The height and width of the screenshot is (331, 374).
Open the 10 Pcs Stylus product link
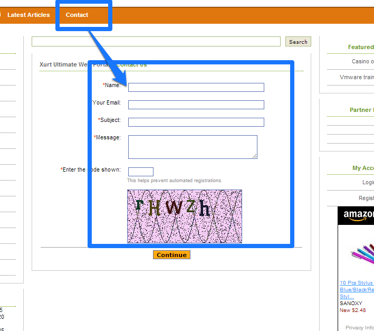coord(357,283)
